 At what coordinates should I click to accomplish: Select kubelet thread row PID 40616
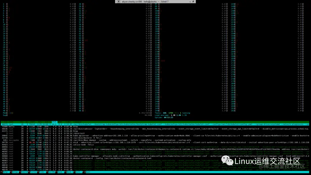coord(155,165)
